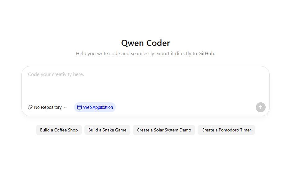The width and height of the screenshot is (301, 173).
Task: Choose the Build a Coffee Shop suggestion
Action: point(59,130)
